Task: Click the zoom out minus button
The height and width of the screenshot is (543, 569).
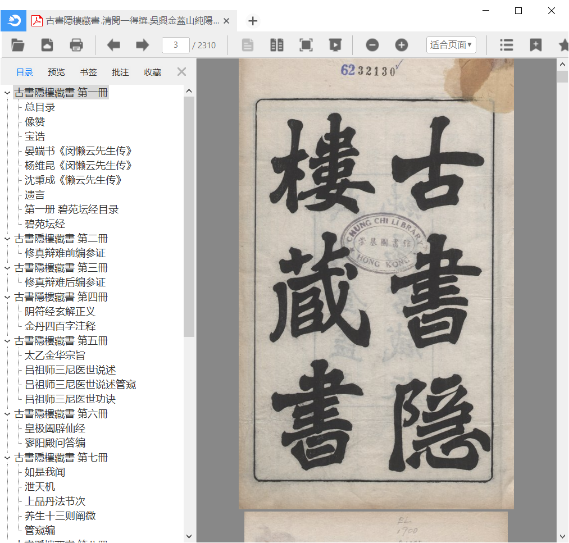Action: click(x=372, y=45)
